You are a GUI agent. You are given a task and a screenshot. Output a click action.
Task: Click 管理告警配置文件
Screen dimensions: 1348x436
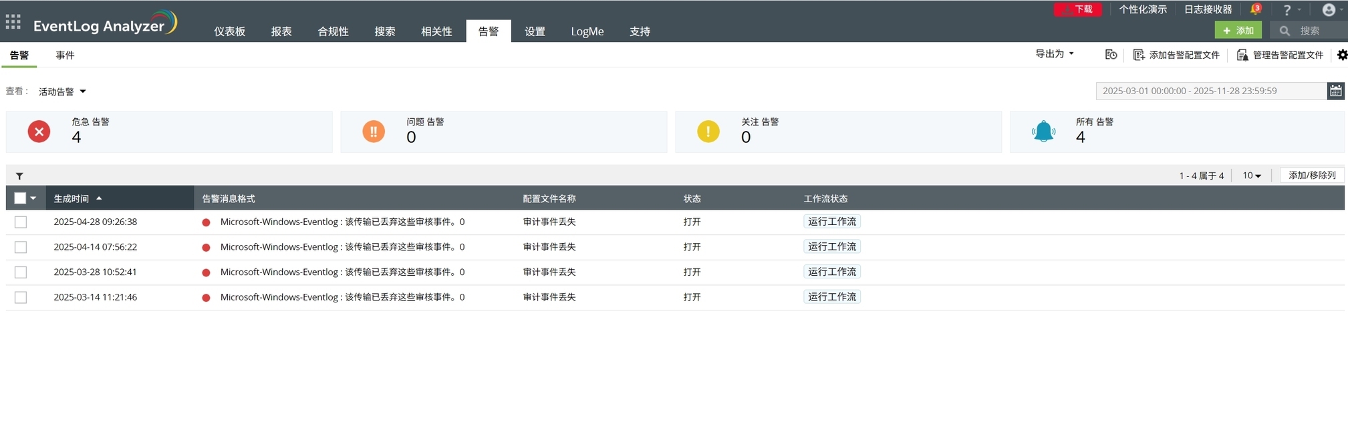tap(1280, 55)
